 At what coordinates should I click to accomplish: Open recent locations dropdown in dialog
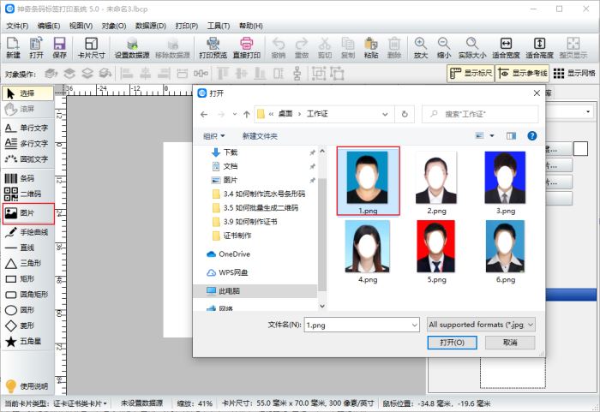(235, 114)
